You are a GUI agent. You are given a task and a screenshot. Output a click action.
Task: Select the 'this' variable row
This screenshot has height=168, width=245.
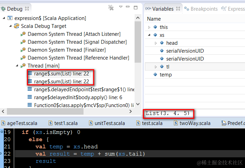[x=195, y=27]
